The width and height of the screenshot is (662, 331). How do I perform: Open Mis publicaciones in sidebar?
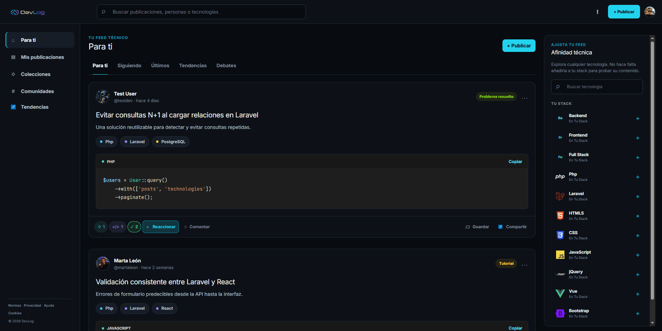(x=40, y=57)
